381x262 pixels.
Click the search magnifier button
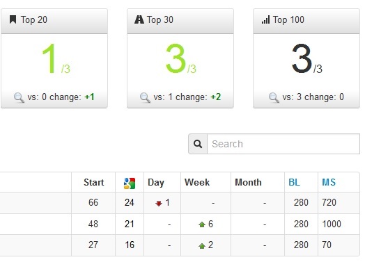[x=198, y=144]
